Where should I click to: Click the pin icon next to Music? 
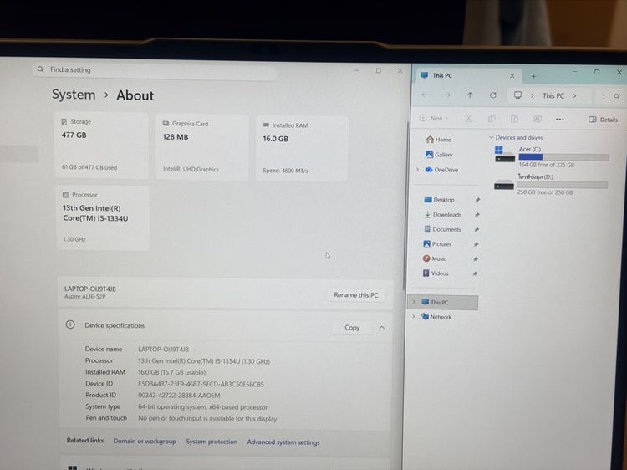(x=476, y=258)
